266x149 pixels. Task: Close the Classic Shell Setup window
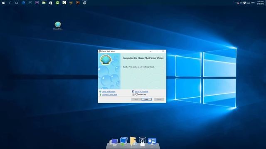(163, 51)
